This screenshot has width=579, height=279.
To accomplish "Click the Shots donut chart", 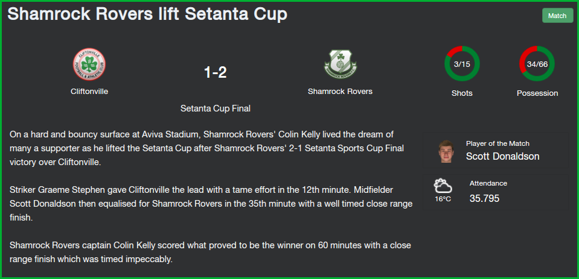I will click(x=462, y=63).
